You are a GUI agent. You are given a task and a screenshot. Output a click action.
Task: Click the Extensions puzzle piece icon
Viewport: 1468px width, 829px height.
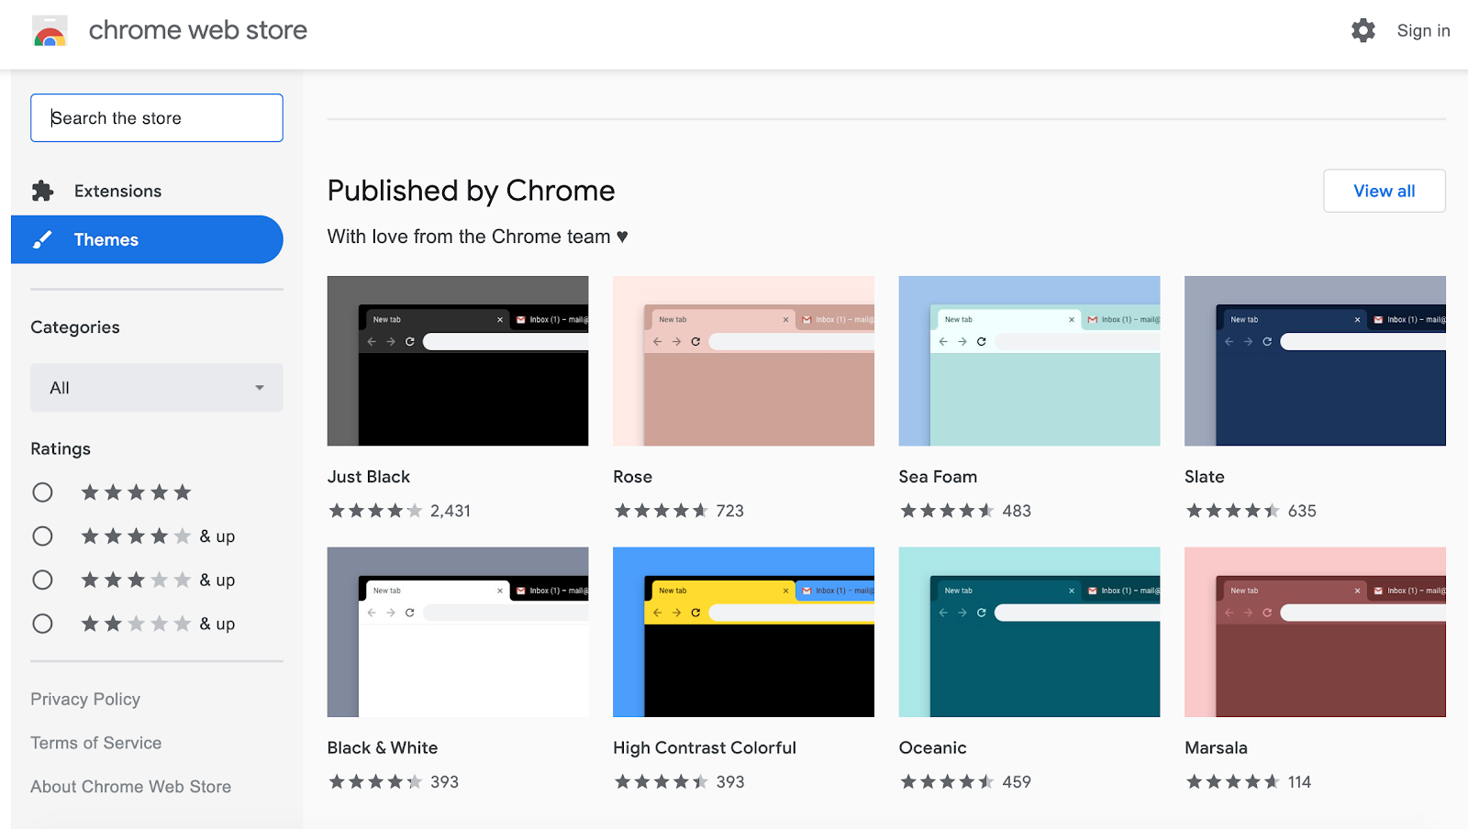tap(42, 191)
